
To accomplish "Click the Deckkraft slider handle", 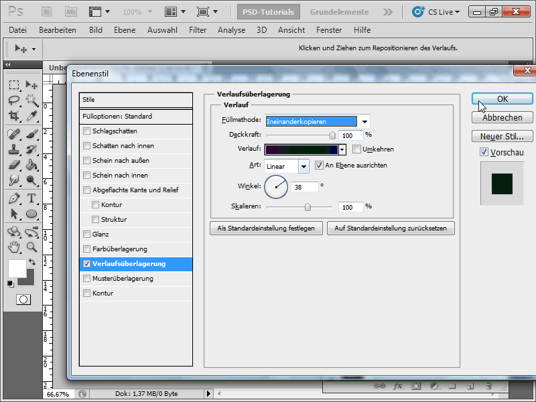I will (332, 135).
